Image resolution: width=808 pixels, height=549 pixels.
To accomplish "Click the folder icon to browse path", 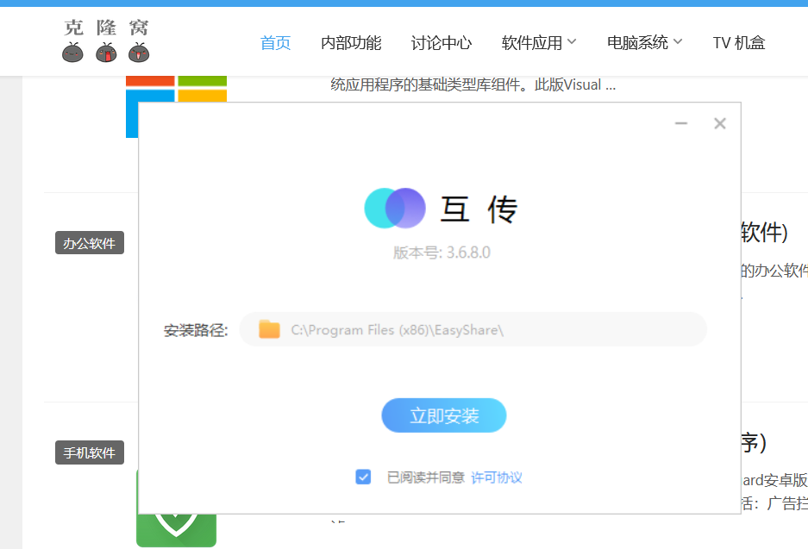I will point(269,329).
